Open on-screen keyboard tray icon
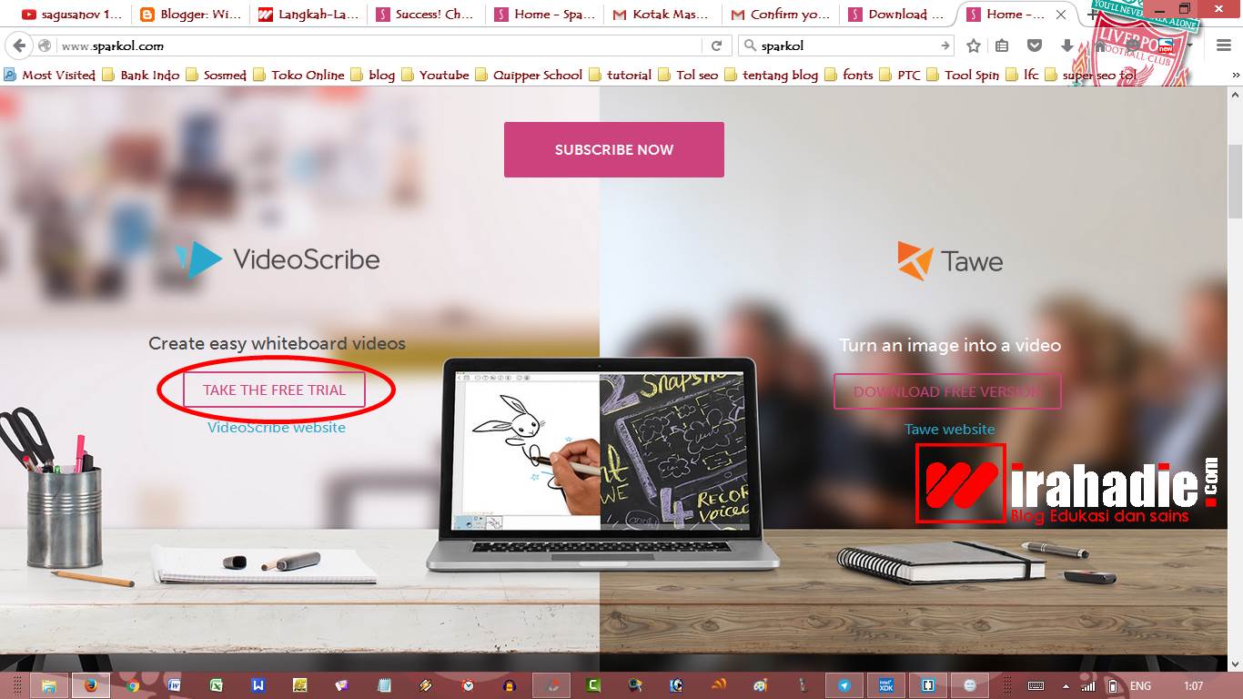Image resolution: width=1243 pixels, height=699 pixels. (x=1036, y=685)
